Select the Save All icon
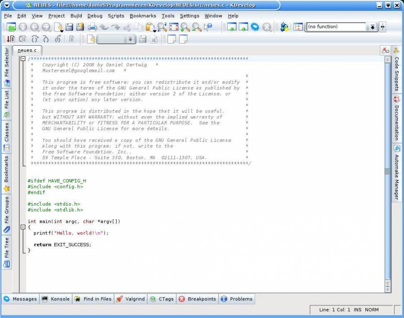The image size is (404, 318). click(79, 27)
